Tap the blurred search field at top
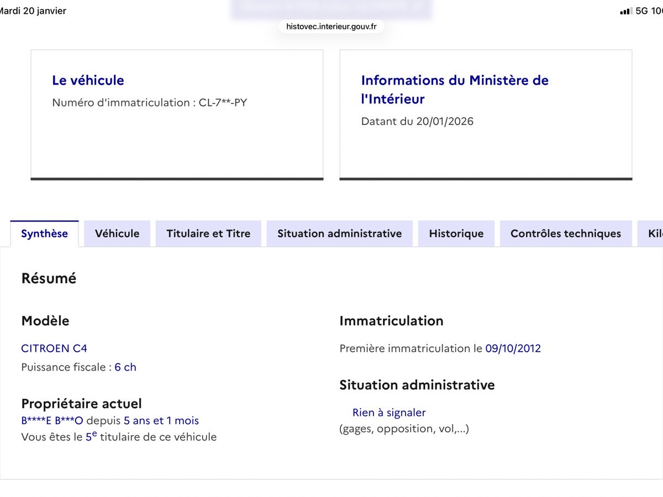This screenshot has width=663, height=497. pyautogui.click(x=331, y=8)
